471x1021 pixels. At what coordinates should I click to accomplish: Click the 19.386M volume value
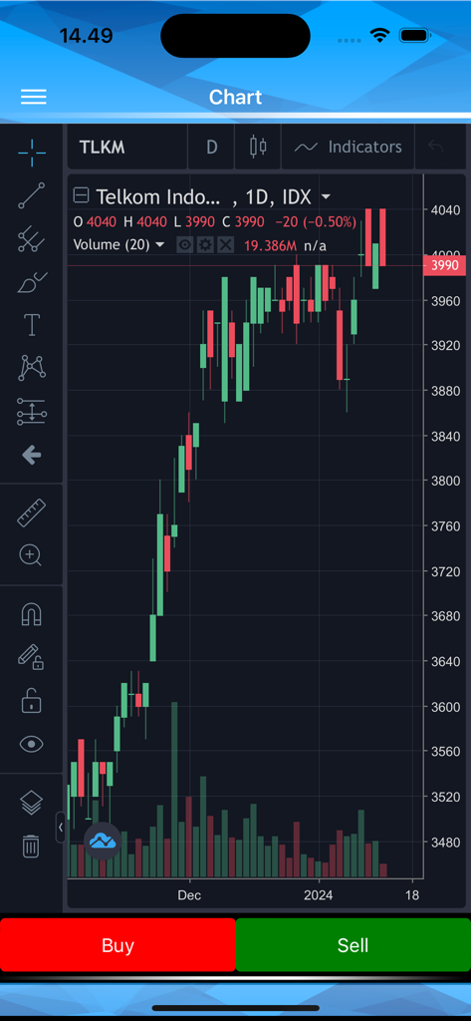(x=271, y=245)
